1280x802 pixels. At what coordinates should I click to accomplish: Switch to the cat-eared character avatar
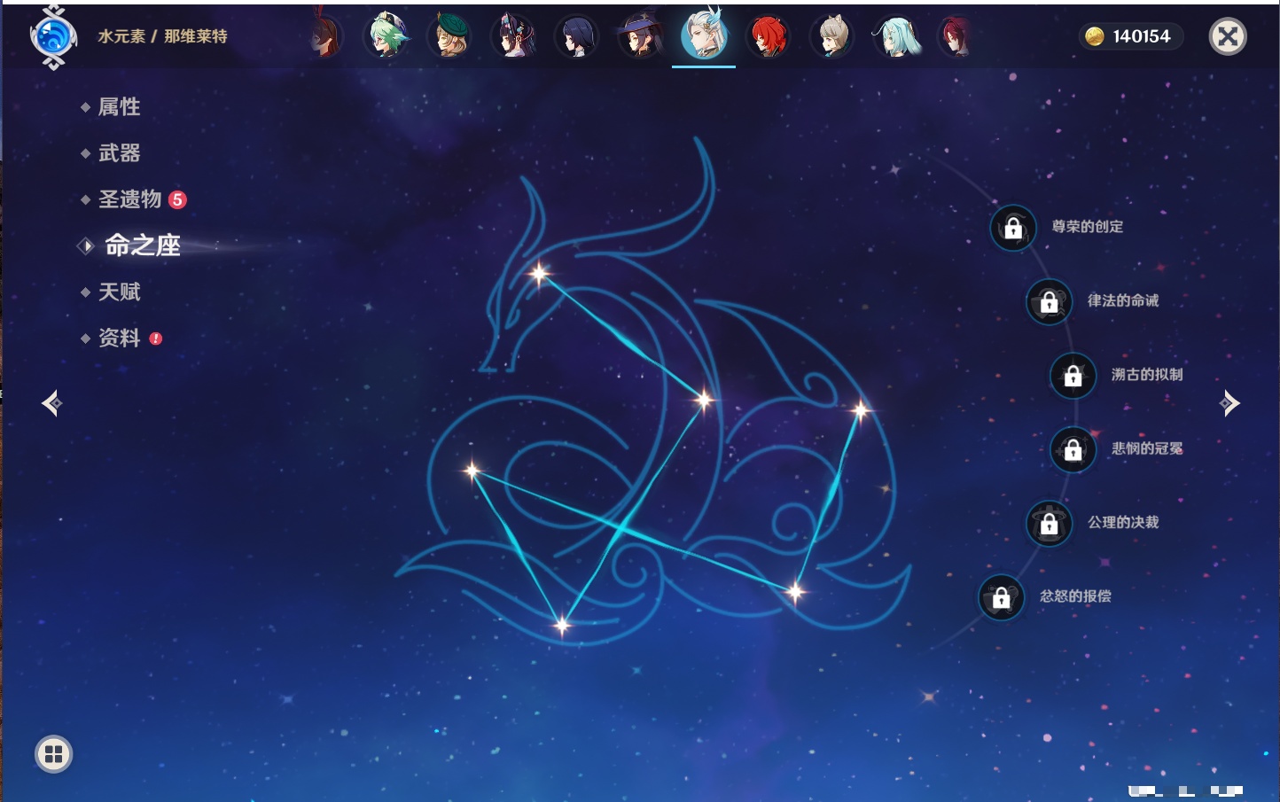click(831, 36)
